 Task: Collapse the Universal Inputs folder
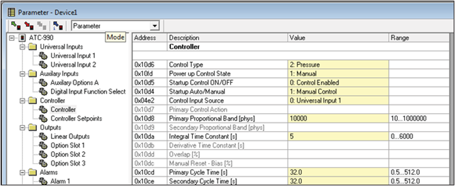(22, 47)
